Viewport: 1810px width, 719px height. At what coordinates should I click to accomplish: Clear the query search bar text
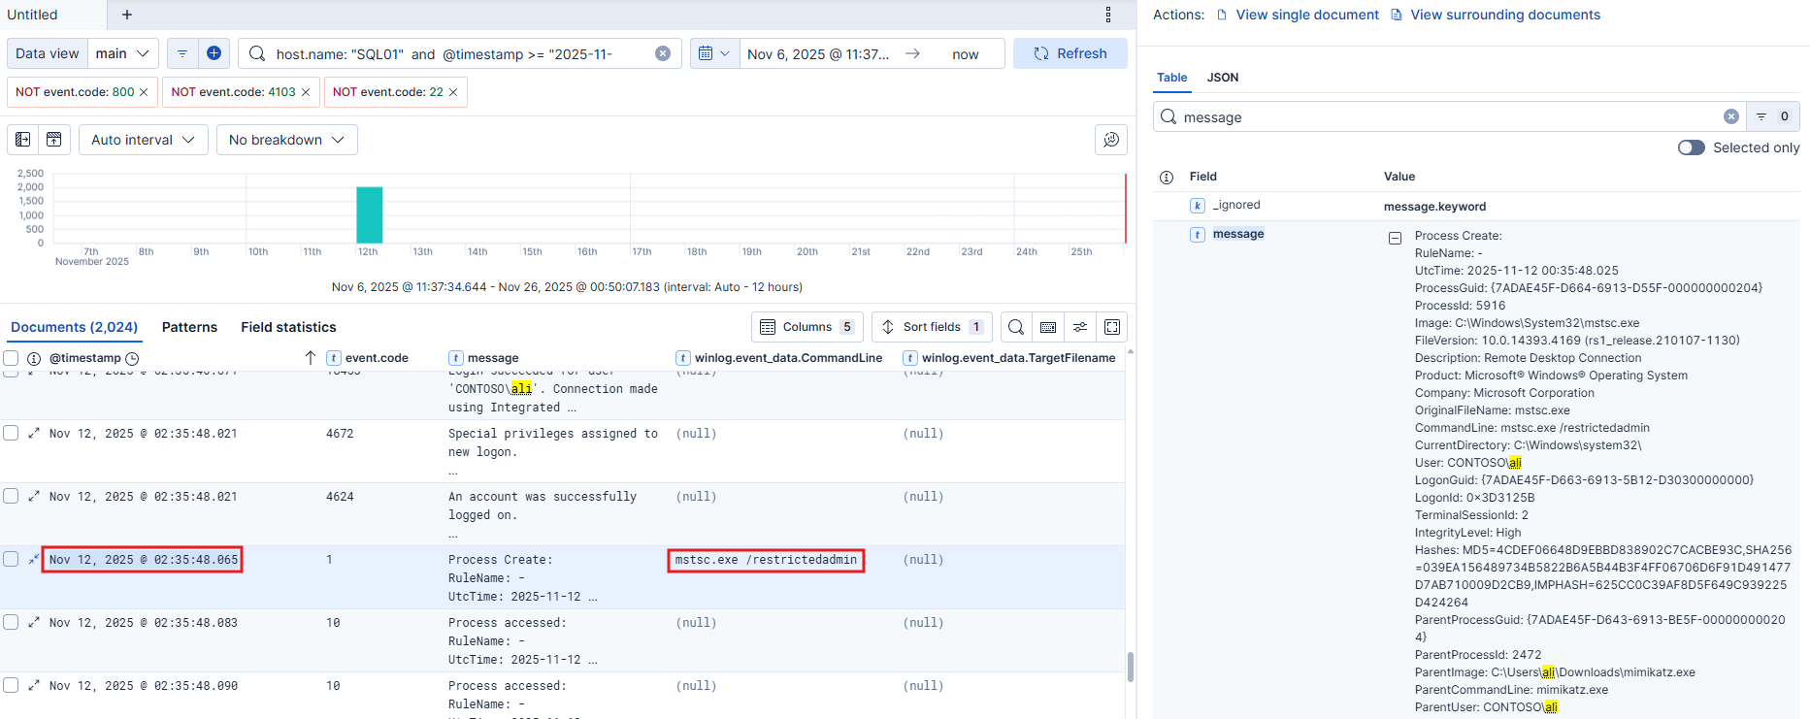click(663, 53)
